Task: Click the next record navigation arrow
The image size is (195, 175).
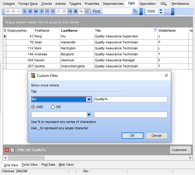Action: [25, 11]
